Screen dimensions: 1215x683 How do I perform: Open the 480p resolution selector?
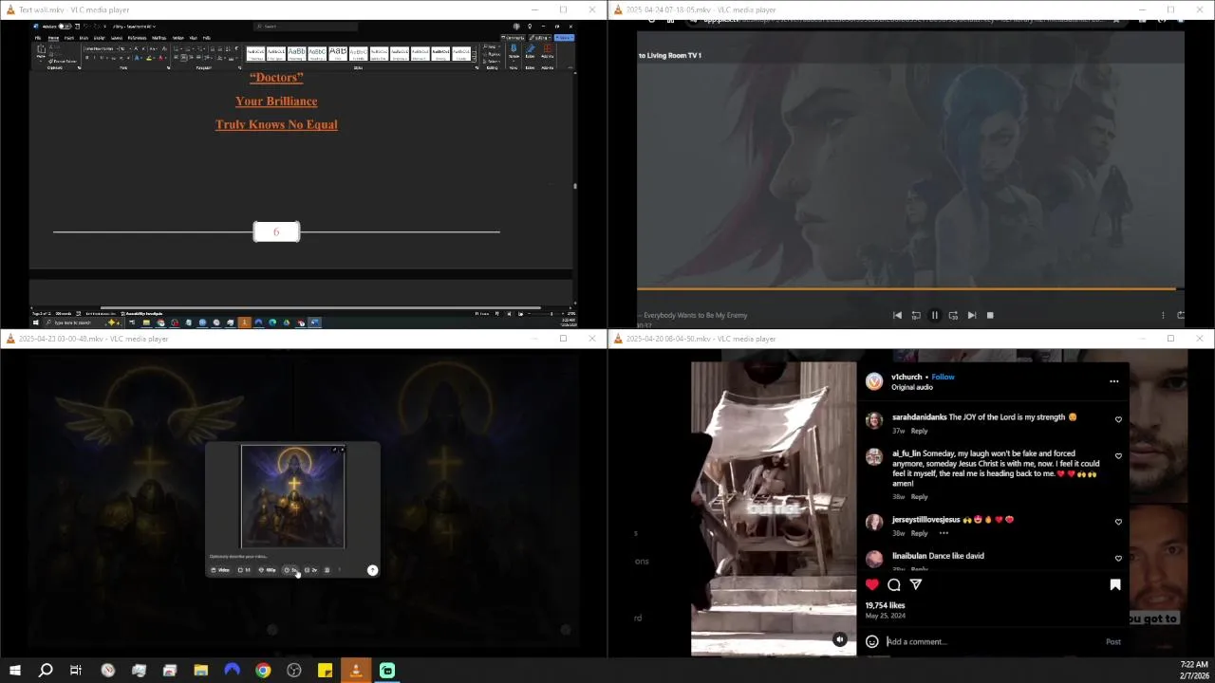[267, 569]
